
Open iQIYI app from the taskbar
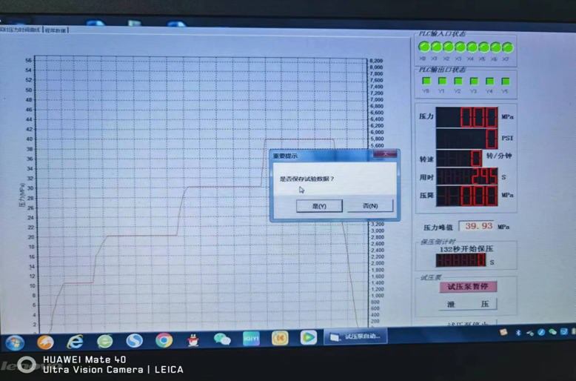pyautogui.click(x=252, y=339)
